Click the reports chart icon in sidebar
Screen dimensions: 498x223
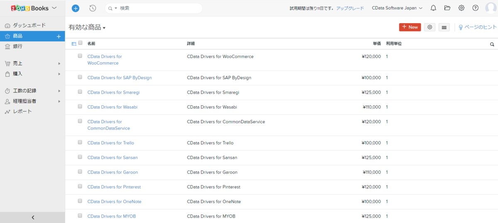point(7,111)
